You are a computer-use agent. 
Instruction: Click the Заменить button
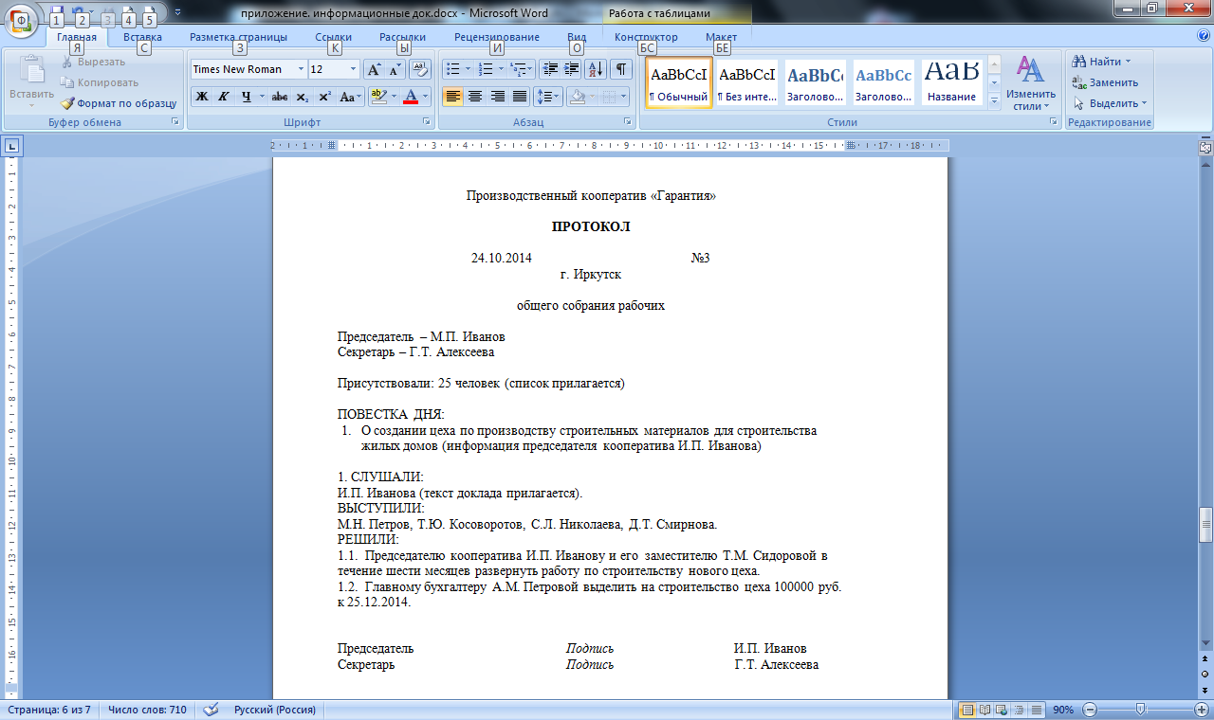(x=1105, y=82)
